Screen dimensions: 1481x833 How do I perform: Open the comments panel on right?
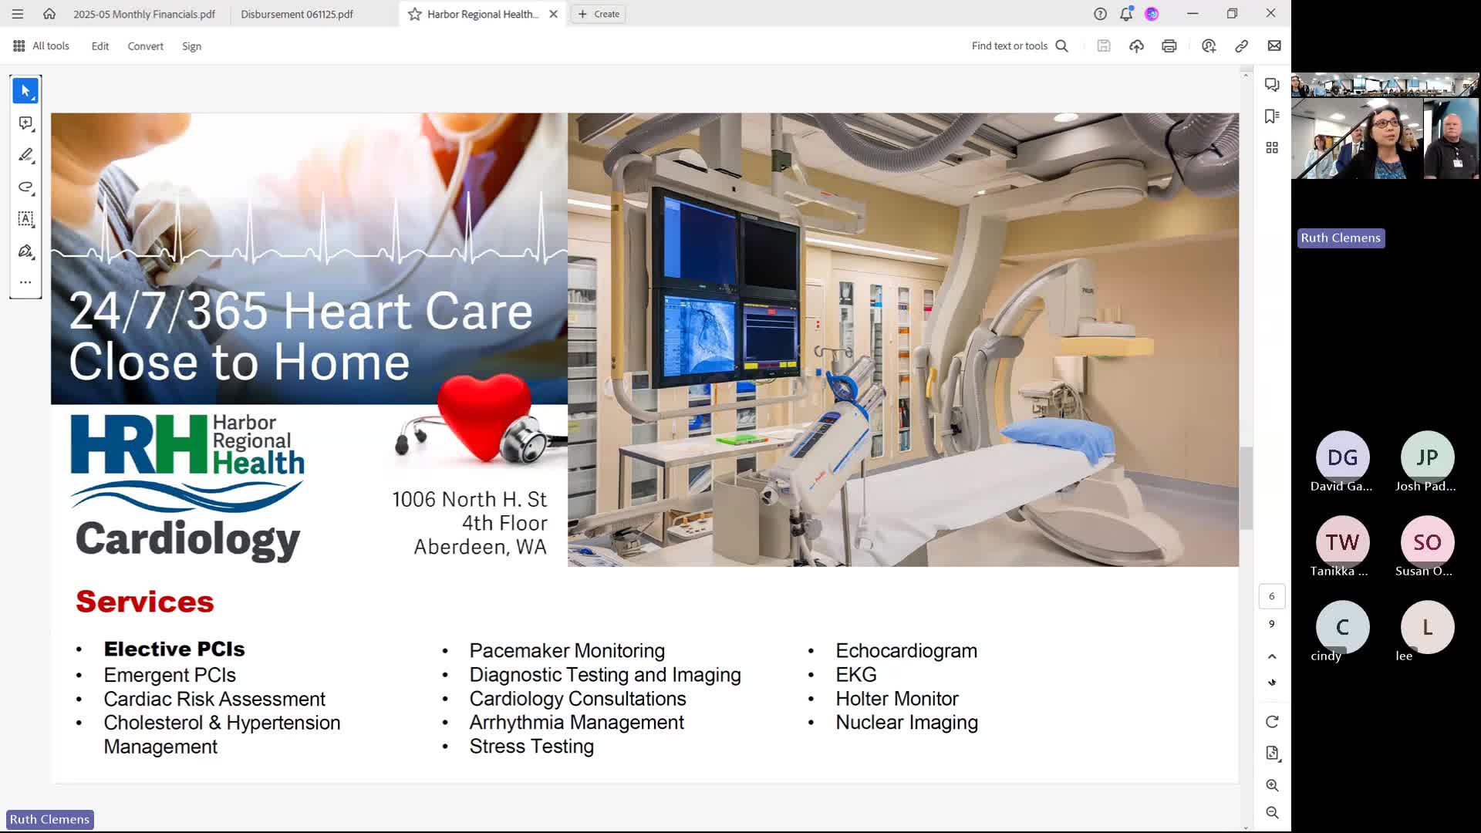point(1272,85)
